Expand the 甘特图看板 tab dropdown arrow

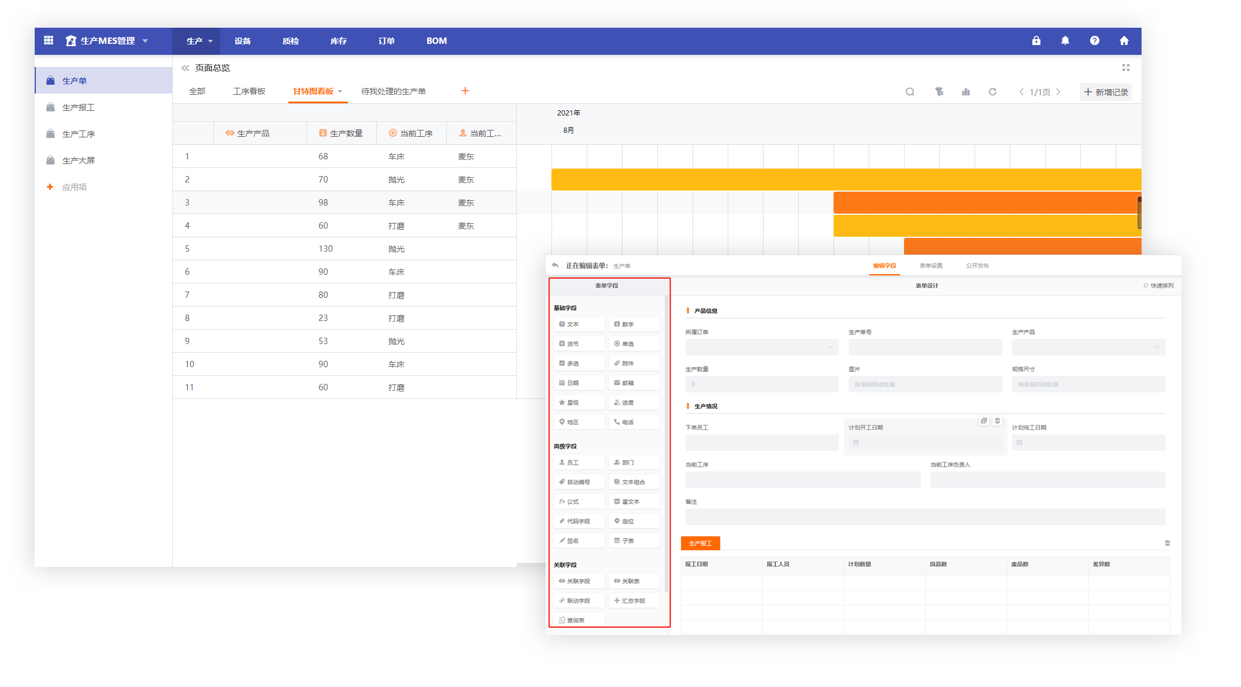coord(340,91)
